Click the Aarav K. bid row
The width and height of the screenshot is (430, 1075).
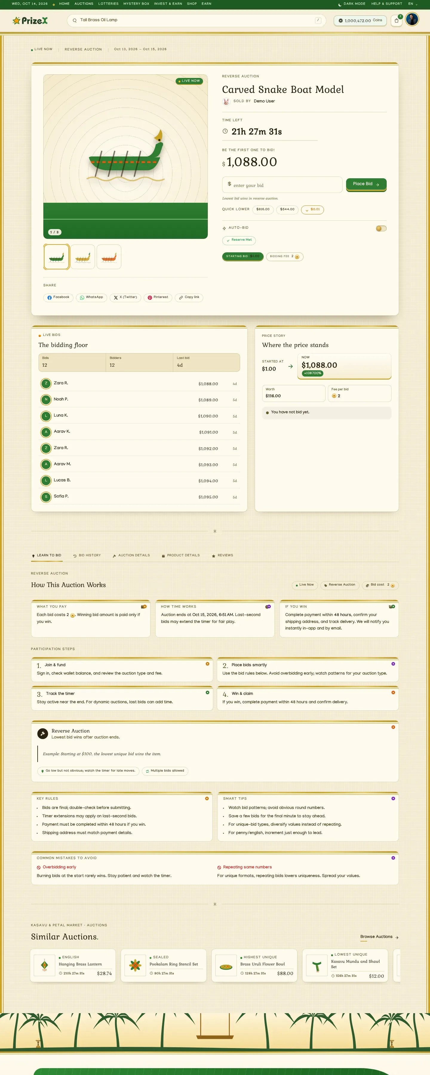click(x=139, y=432)
